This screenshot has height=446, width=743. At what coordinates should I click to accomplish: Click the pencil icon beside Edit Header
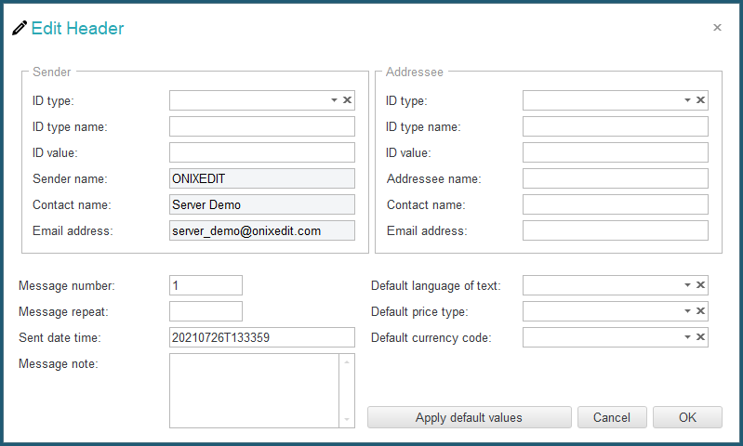coord(20,28)
